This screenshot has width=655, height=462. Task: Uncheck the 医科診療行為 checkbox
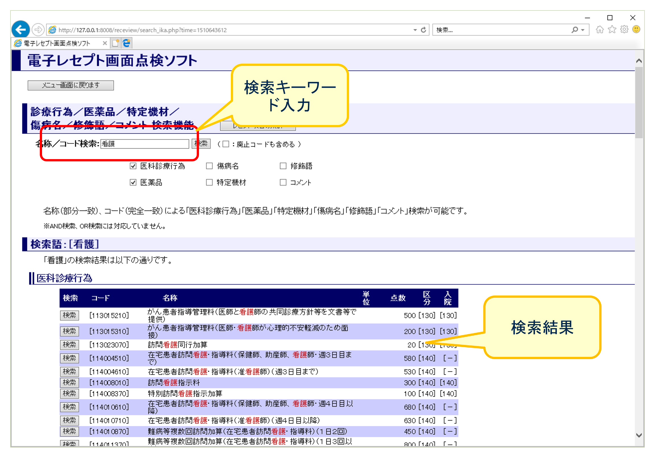click(133, 166)
